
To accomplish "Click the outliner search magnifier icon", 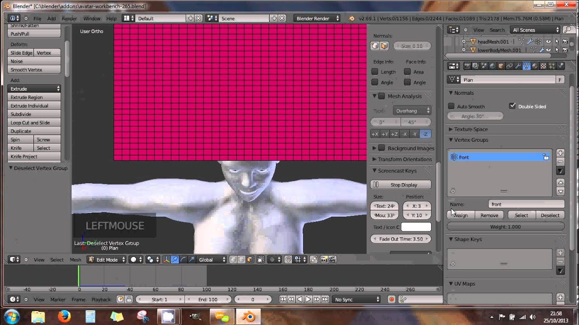I will tap(568, 30).
